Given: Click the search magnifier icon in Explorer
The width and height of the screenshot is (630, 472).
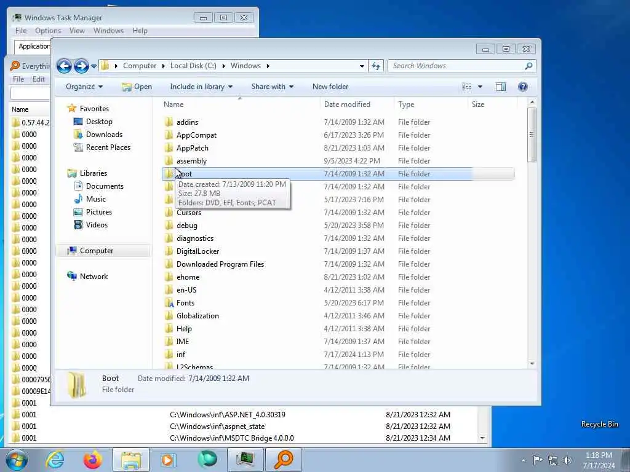Looking at the screenshot, I should [x=528, y=66].
